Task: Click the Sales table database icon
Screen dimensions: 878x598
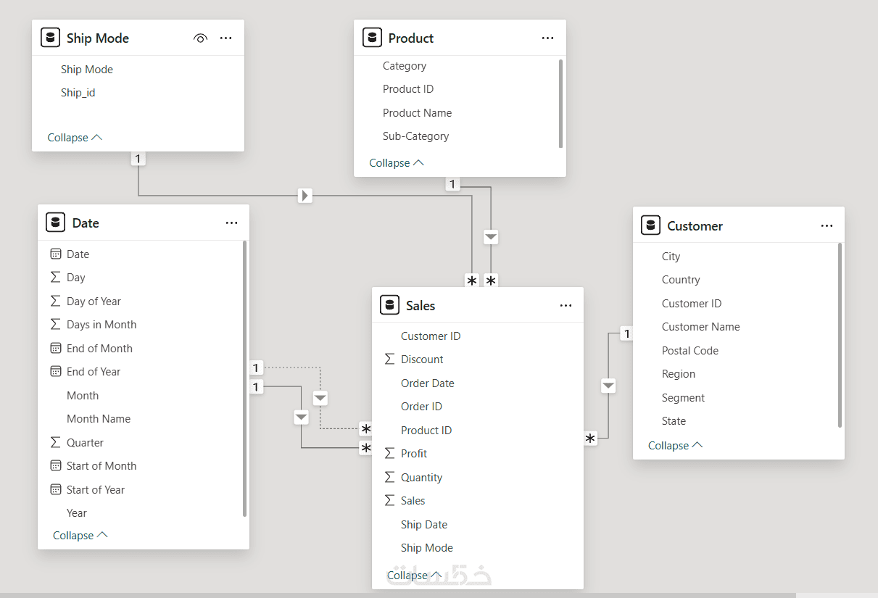Action: (x=389, y=305)
